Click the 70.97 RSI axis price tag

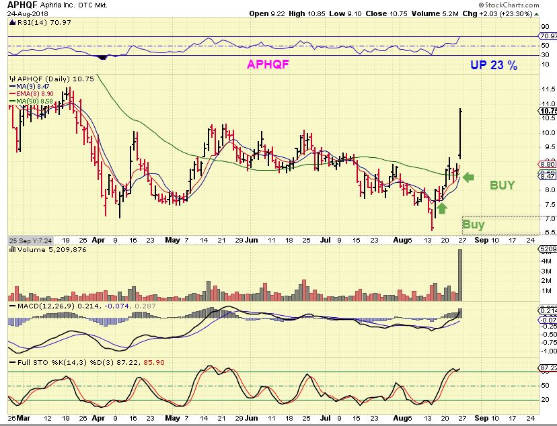click(x=548, y=36)
